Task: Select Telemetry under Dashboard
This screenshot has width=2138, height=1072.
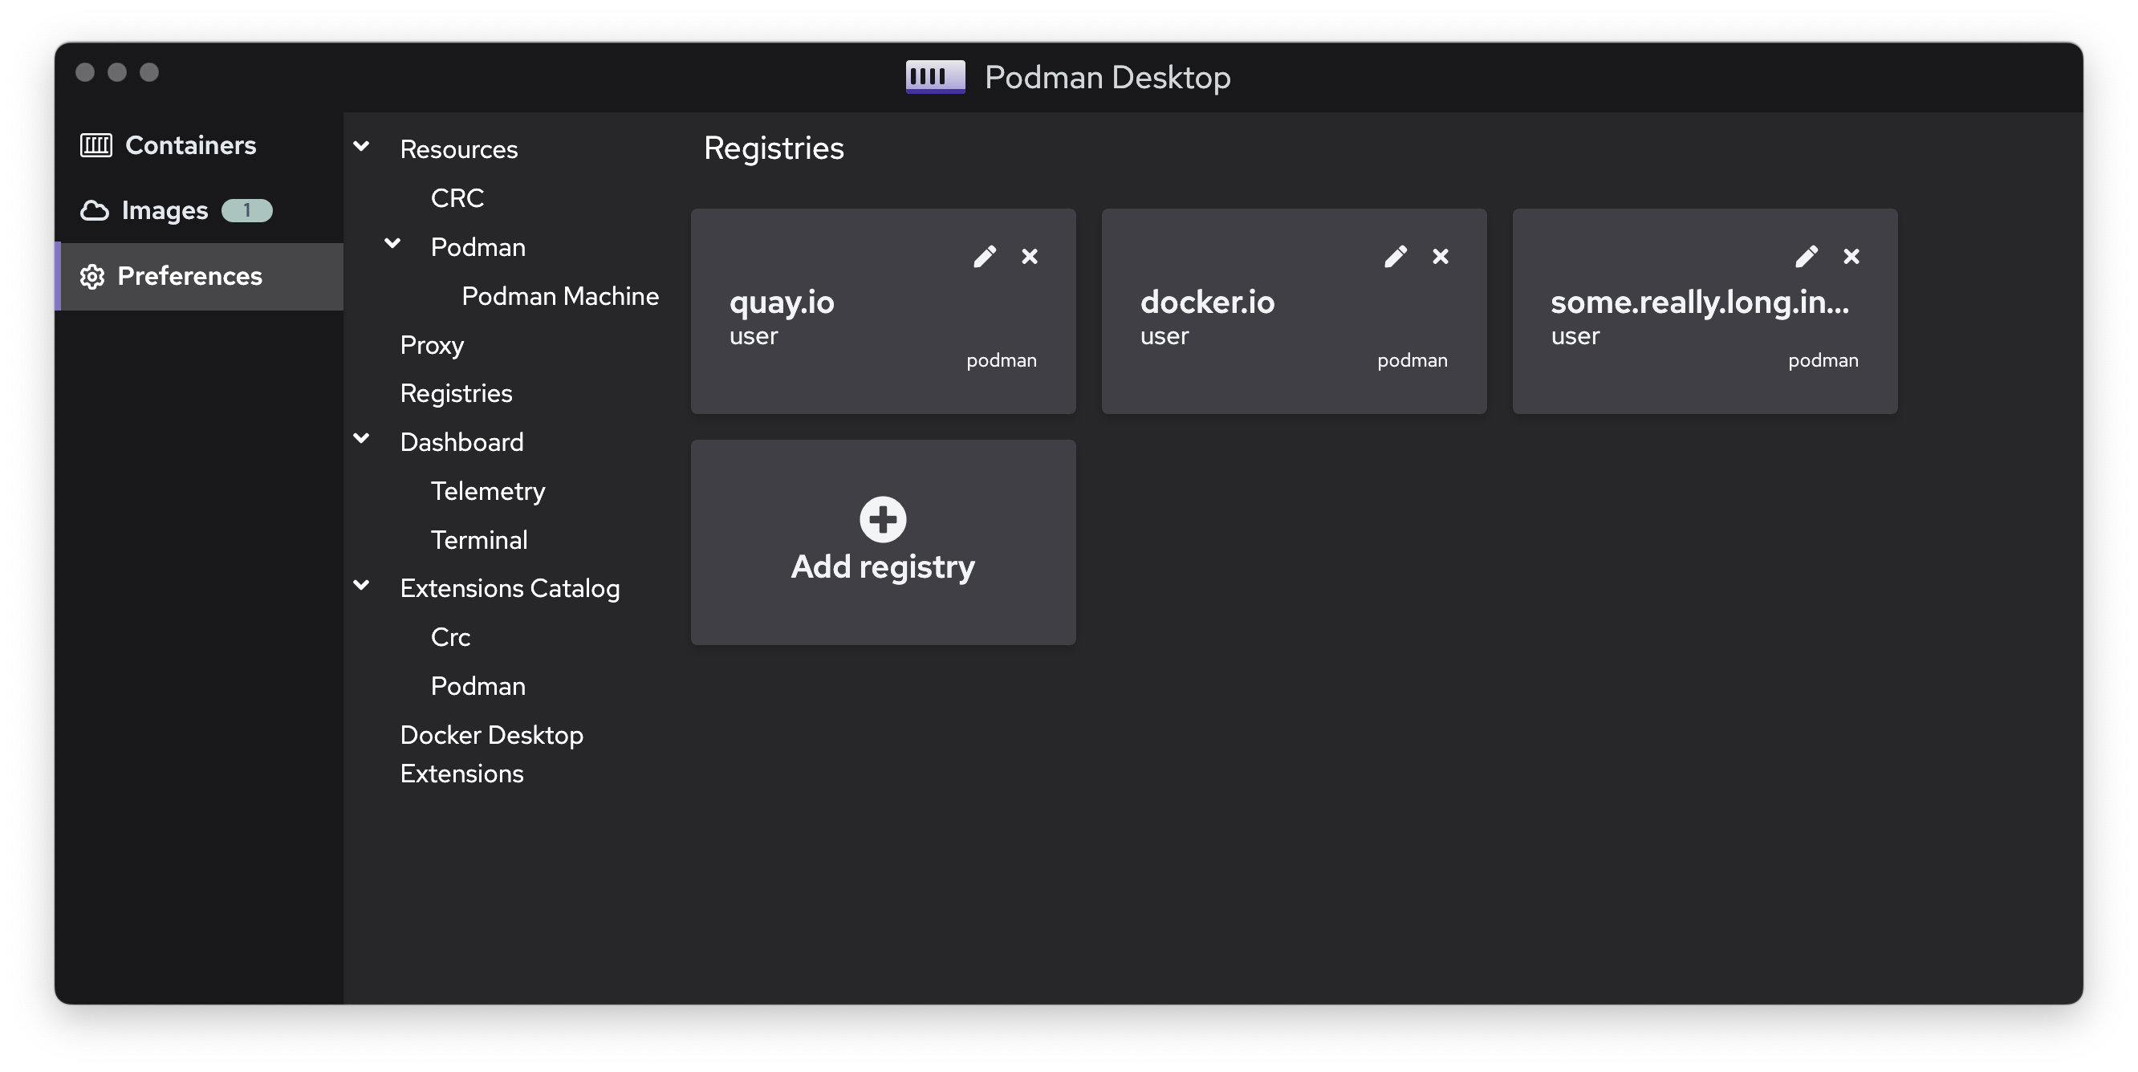Action: click(487, 491)
